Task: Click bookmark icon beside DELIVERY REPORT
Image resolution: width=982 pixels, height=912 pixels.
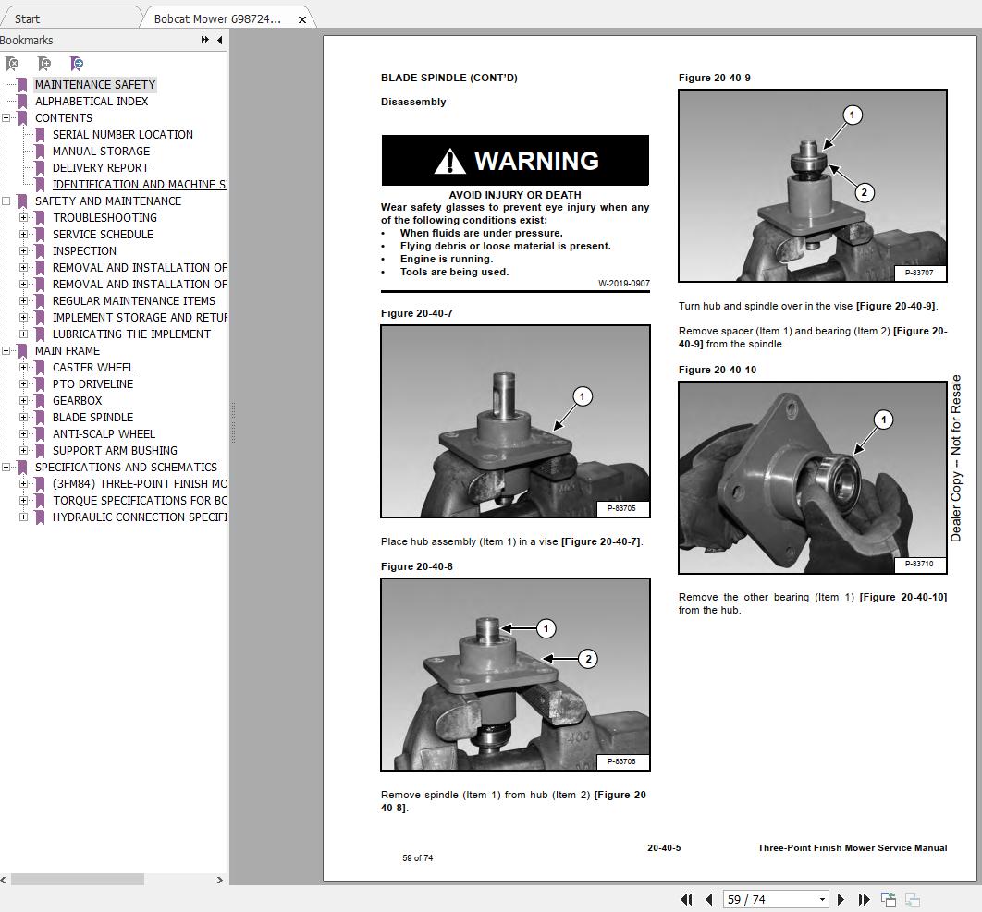Action: (40, 168)
